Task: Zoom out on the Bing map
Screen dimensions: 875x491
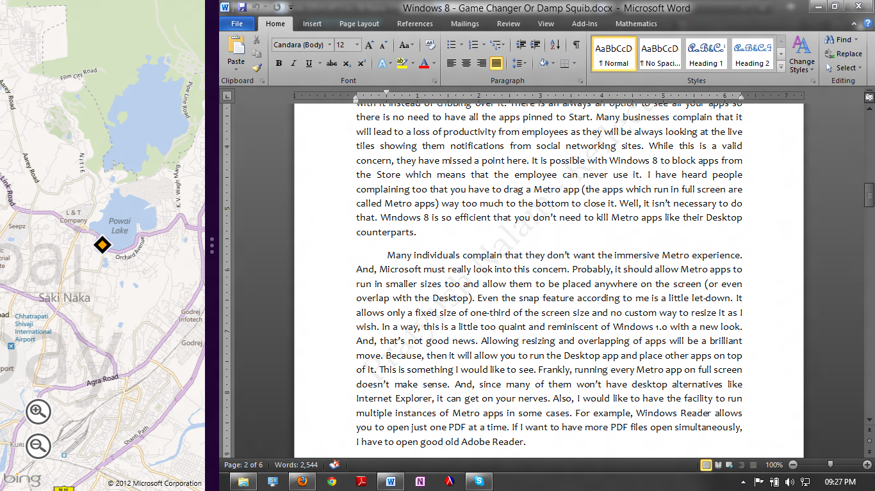Action: [x=38, y=446]
